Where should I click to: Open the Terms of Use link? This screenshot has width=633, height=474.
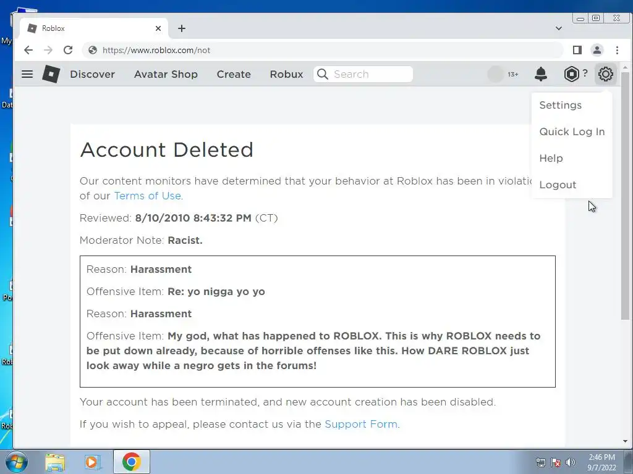tap(147, 196)
